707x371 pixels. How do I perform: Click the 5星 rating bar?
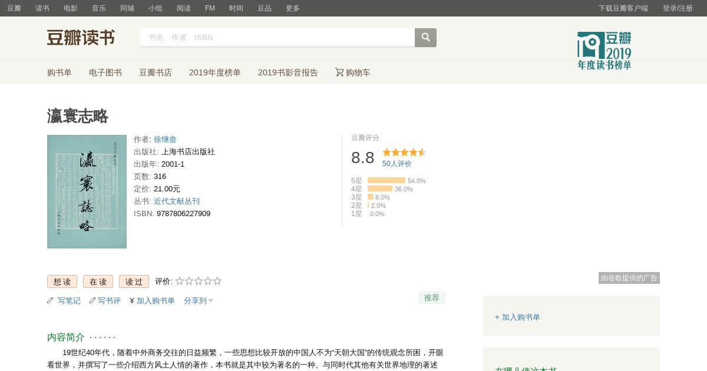pyautogui.click(x=386, y=180)
